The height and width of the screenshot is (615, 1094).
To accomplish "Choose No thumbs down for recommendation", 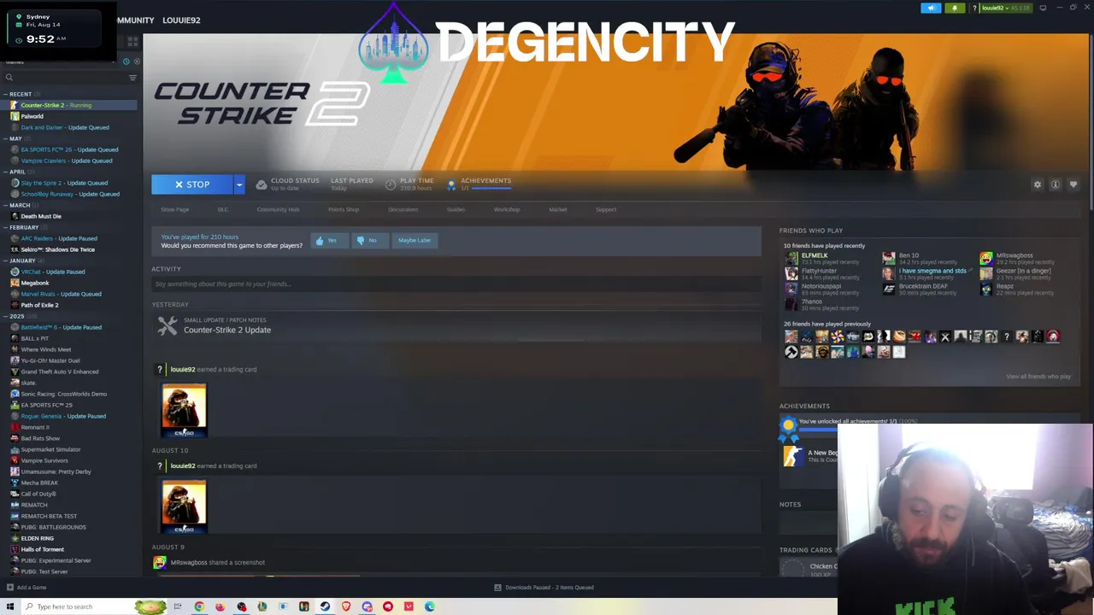I will [369, 241].
